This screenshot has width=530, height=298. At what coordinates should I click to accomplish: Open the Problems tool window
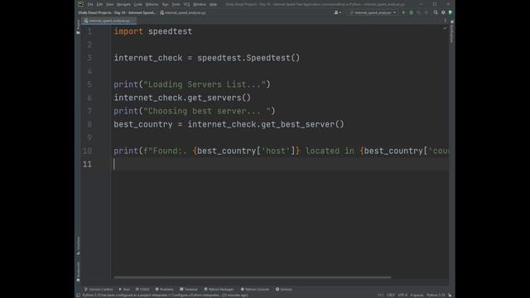pos(164,289)
